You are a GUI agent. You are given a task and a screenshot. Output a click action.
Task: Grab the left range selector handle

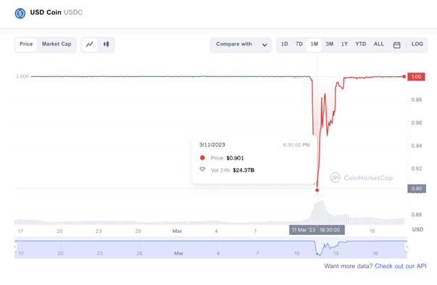click(15, 247)
